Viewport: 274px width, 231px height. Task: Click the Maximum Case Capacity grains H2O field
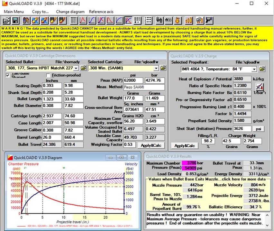133,121
